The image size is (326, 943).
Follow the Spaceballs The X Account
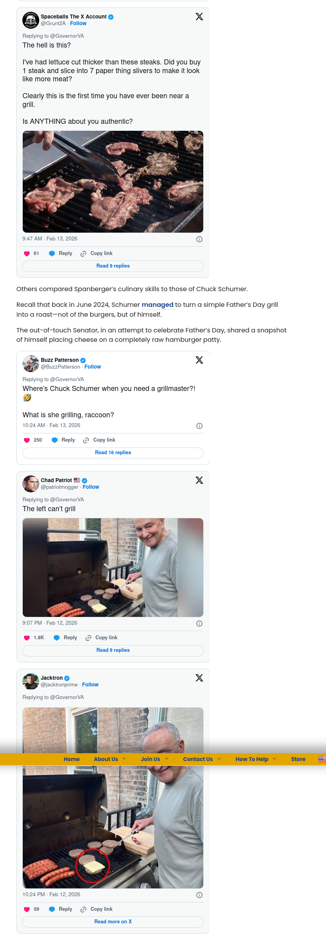click(x=78, y=24)
